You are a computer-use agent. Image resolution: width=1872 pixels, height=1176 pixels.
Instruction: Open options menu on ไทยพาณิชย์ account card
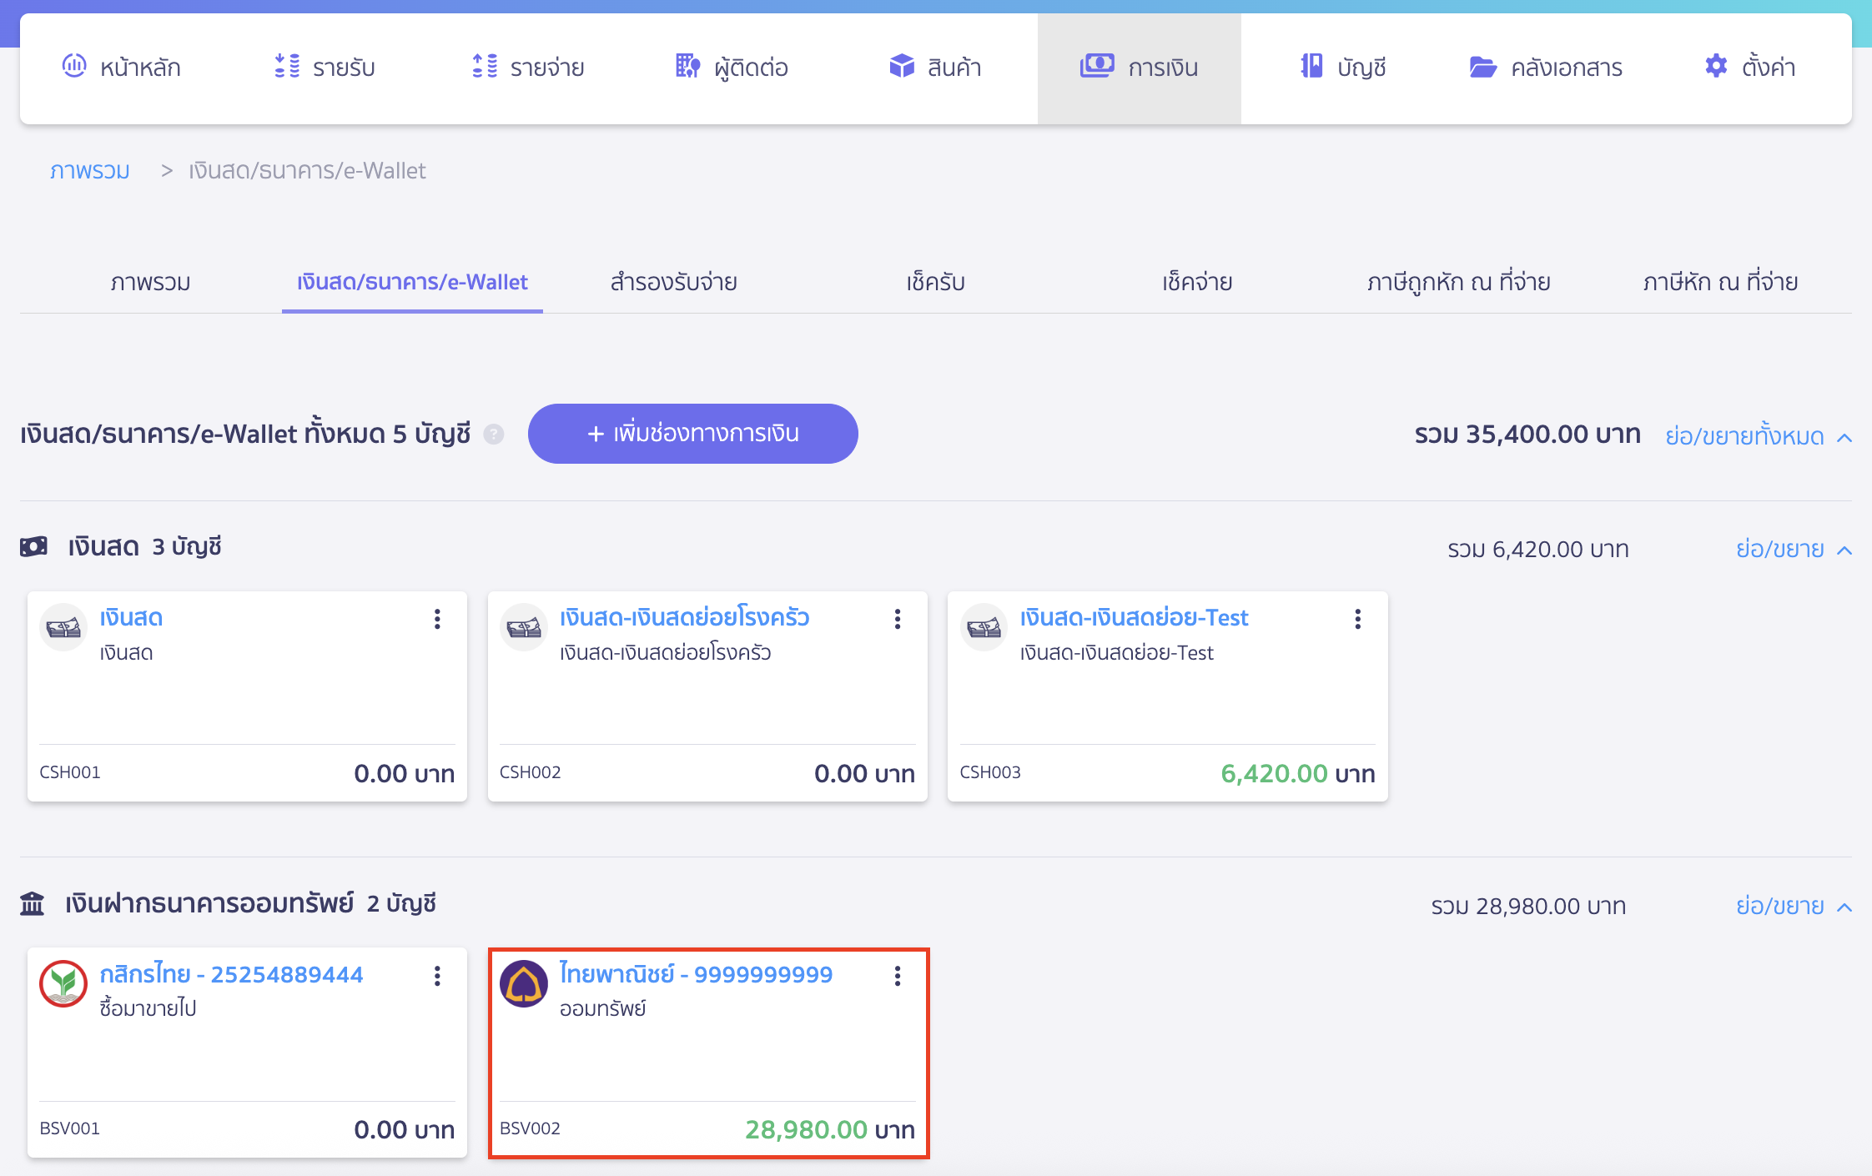point(898,976)
